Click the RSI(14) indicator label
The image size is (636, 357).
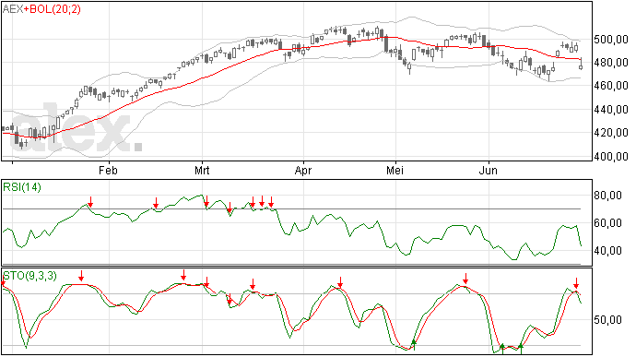[22, 187]
